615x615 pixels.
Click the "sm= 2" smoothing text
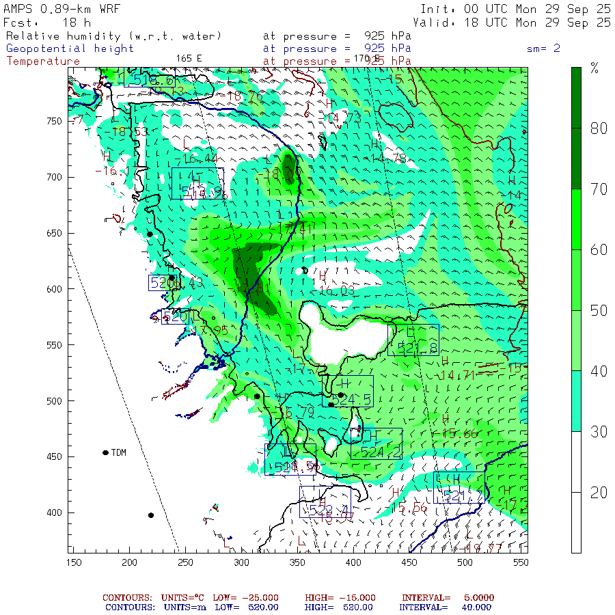(545, 49)
